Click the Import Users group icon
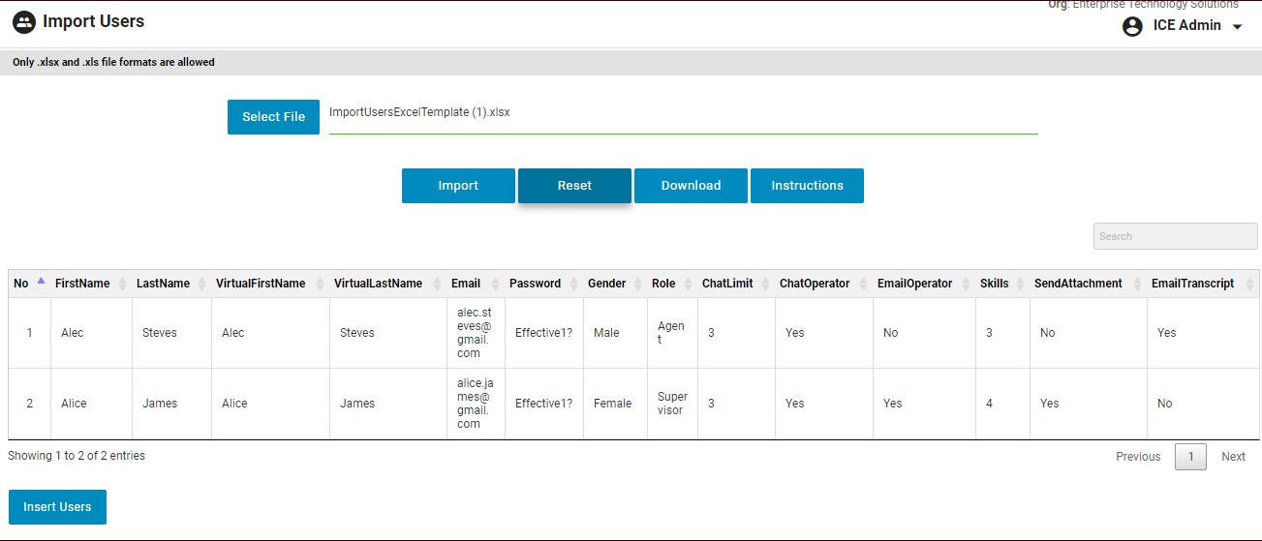 click(x=24, y=22)
